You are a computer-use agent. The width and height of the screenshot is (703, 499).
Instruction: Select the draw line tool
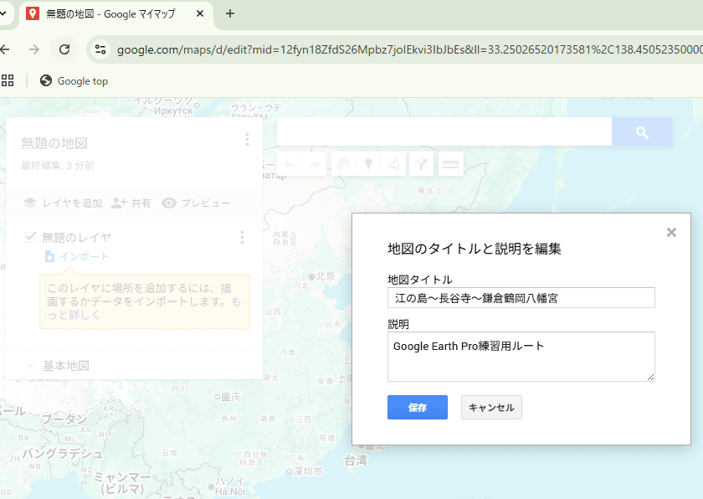tap(393, 165)
